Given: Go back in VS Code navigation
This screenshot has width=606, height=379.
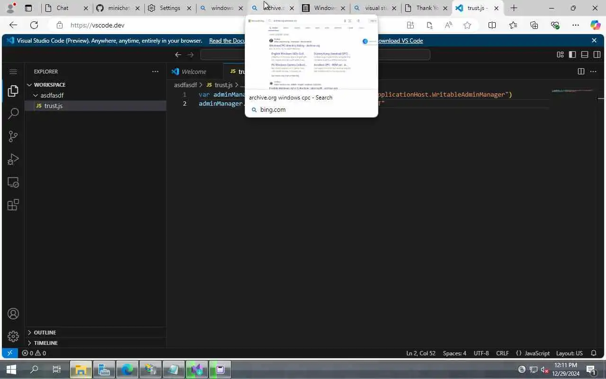Looking at the screenshot, I should click(178, 54).
